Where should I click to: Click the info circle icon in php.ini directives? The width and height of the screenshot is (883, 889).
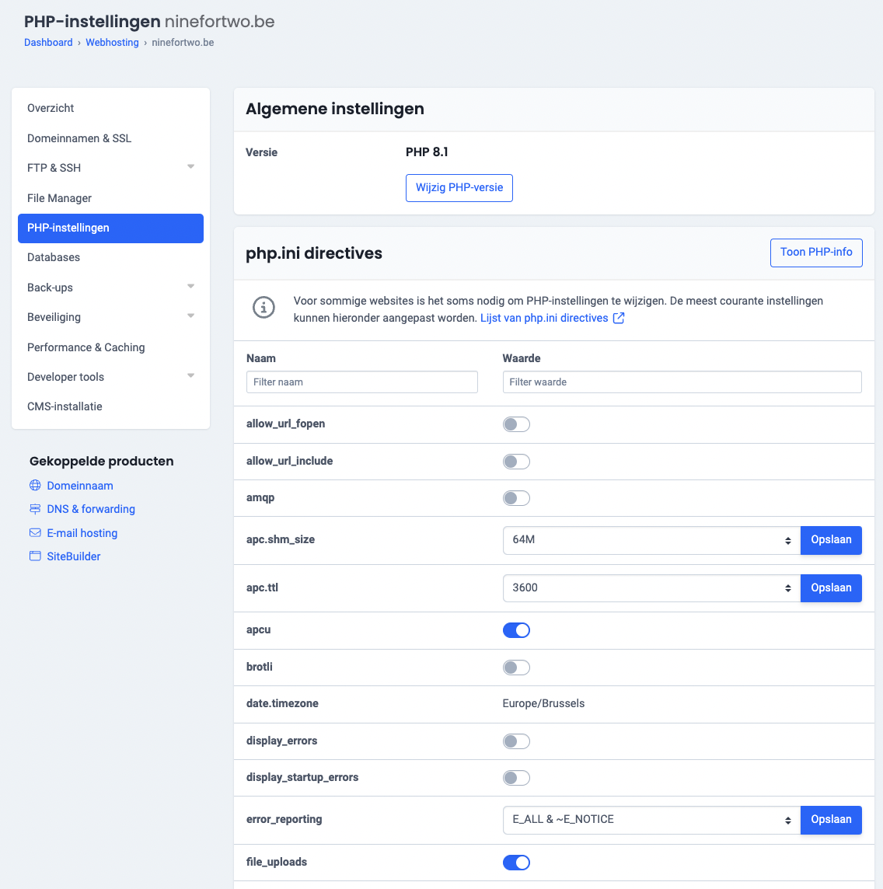[x=264, y=308]
